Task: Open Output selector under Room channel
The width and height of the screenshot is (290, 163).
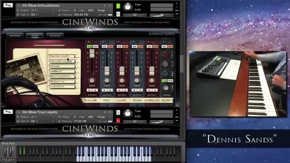Action: coord(137,95)
